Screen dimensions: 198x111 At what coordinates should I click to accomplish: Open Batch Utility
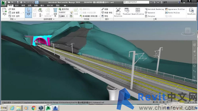pos(172,12)
